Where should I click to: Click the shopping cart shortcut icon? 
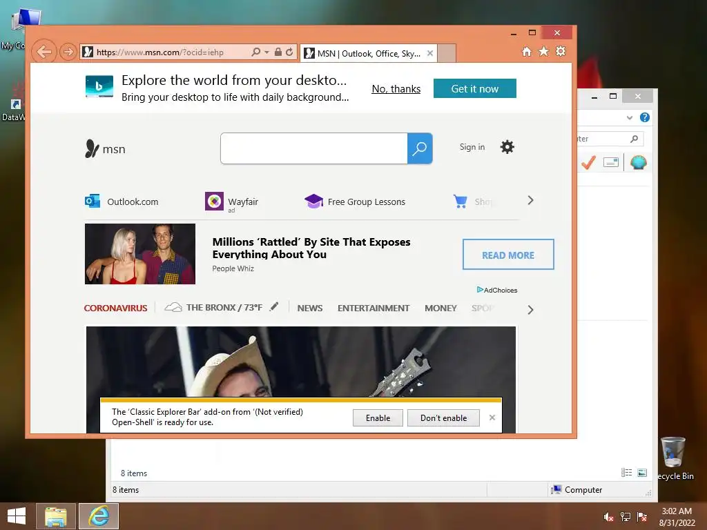[x=460, y=201]
